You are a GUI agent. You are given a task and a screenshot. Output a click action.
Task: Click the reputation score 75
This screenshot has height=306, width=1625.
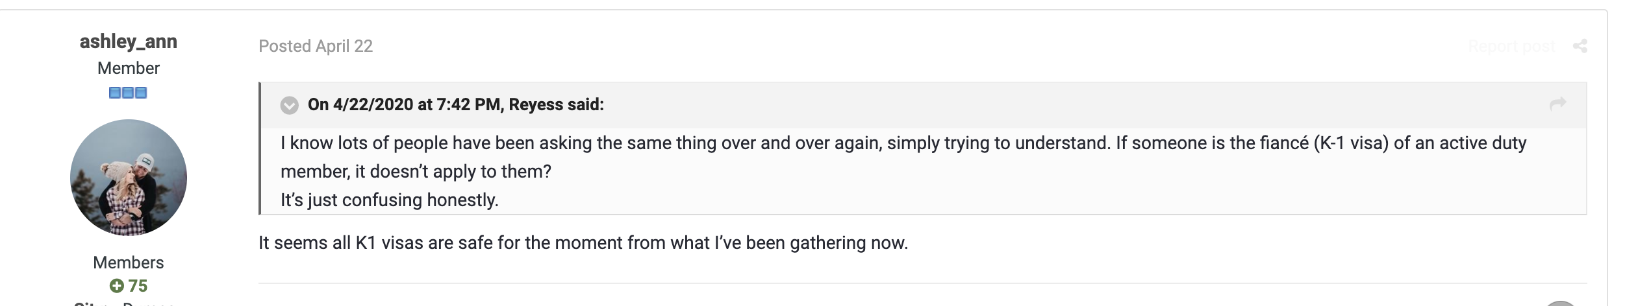click(x=138, y=286)
